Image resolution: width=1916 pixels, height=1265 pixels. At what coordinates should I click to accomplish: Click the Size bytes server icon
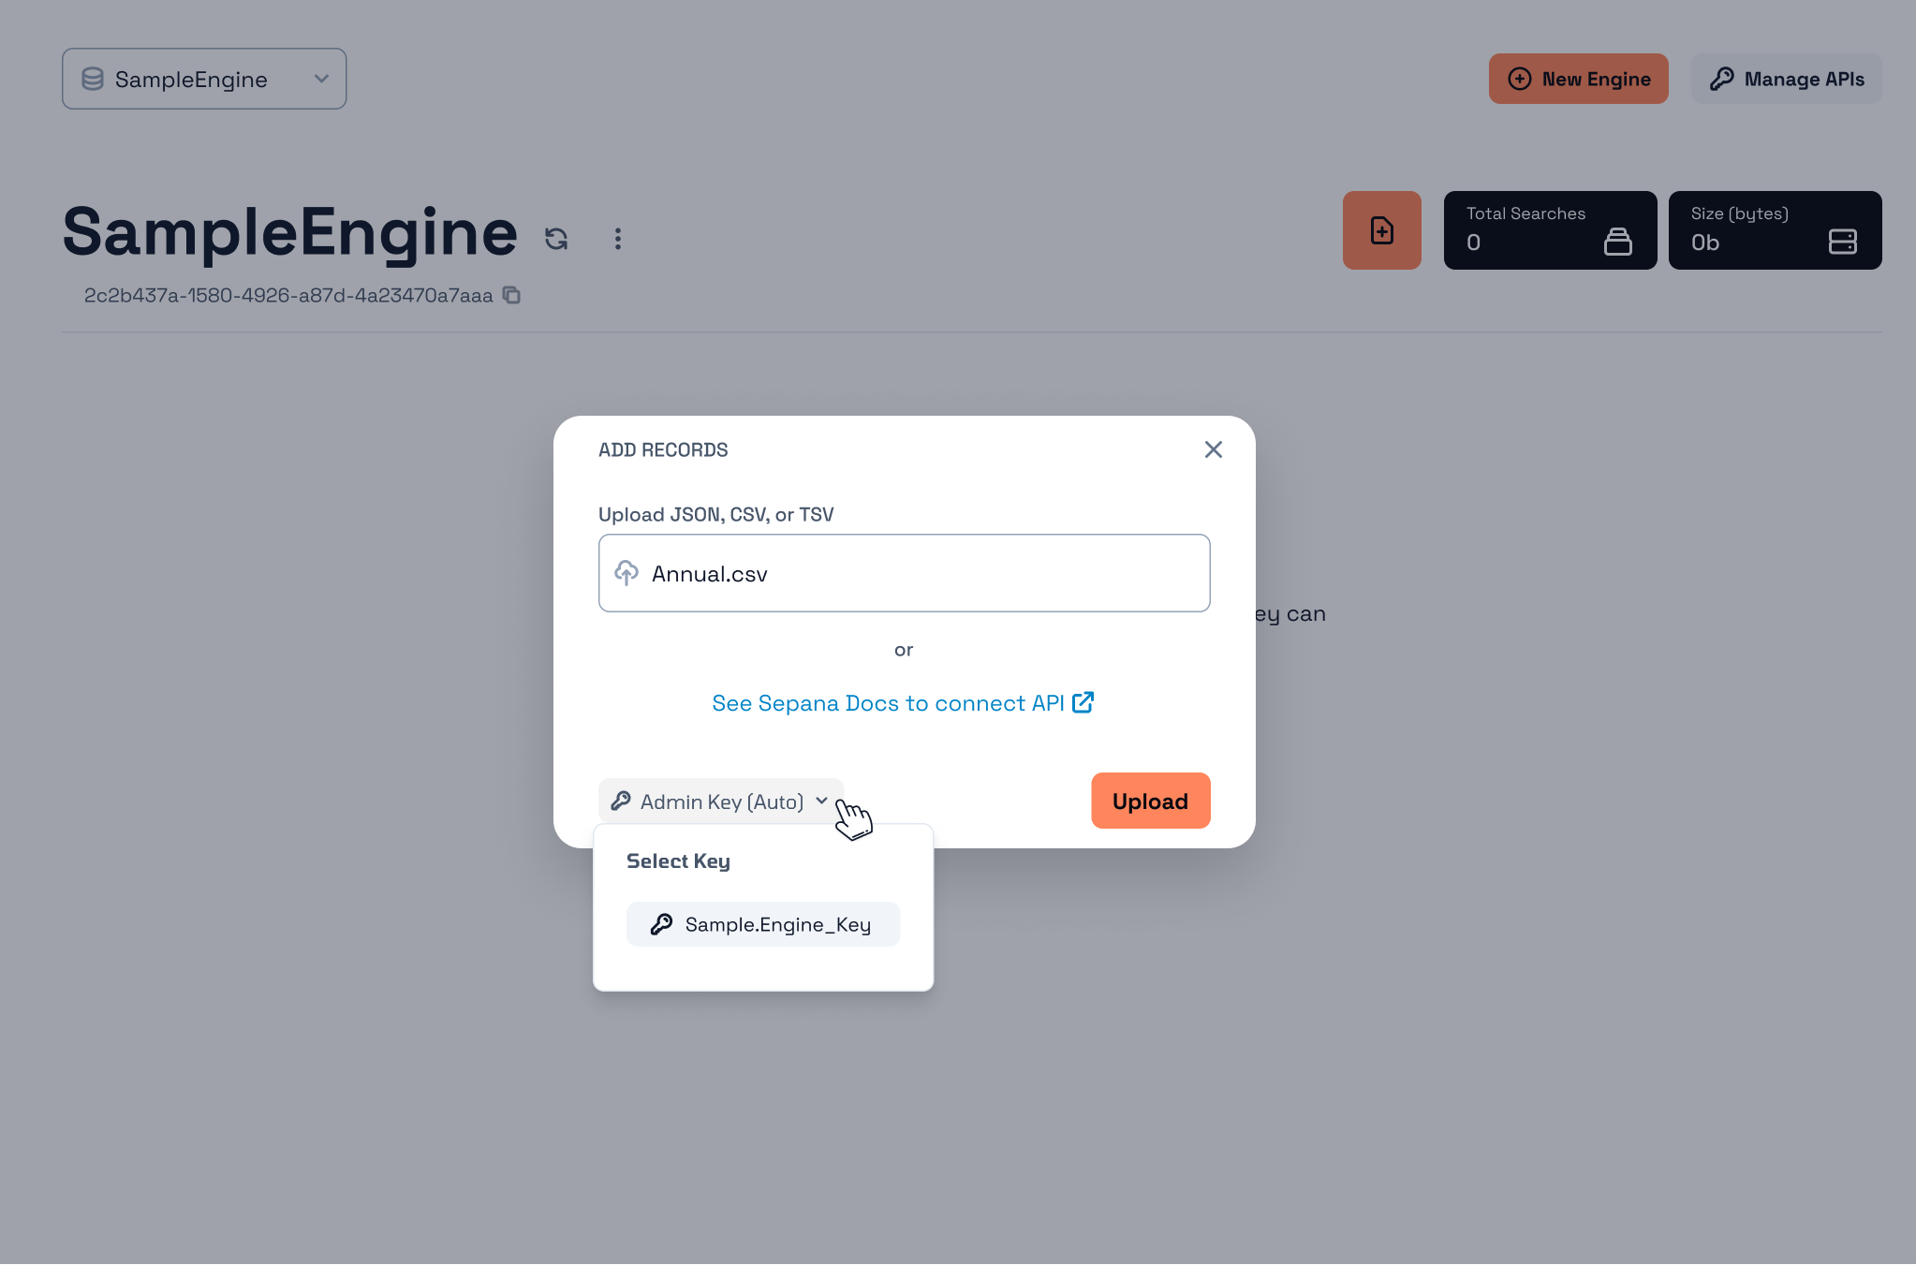pos(1842,242)
